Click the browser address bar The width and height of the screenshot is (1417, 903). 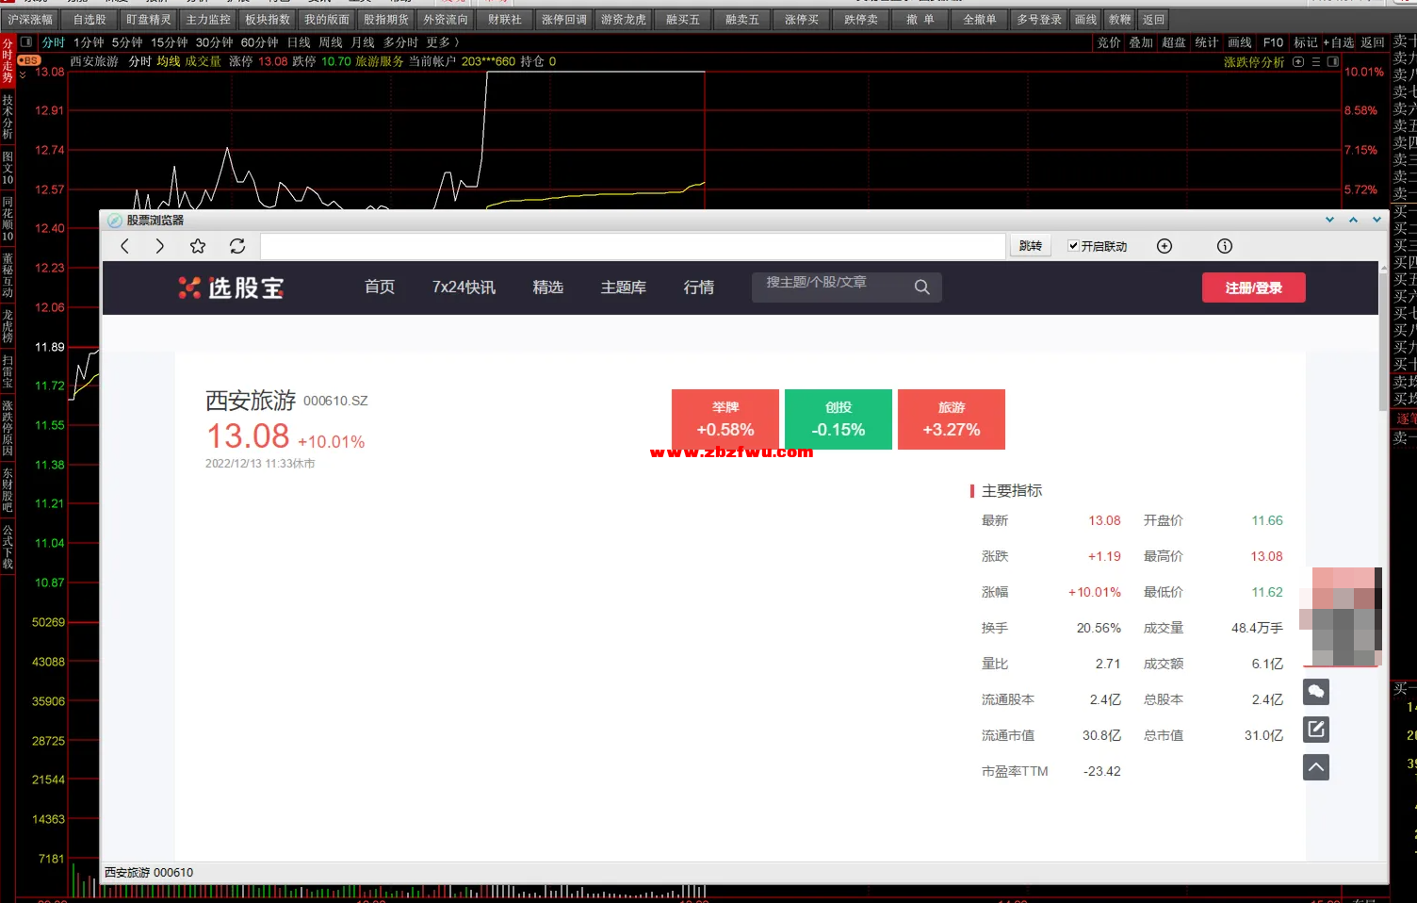[x=633, y=246]
